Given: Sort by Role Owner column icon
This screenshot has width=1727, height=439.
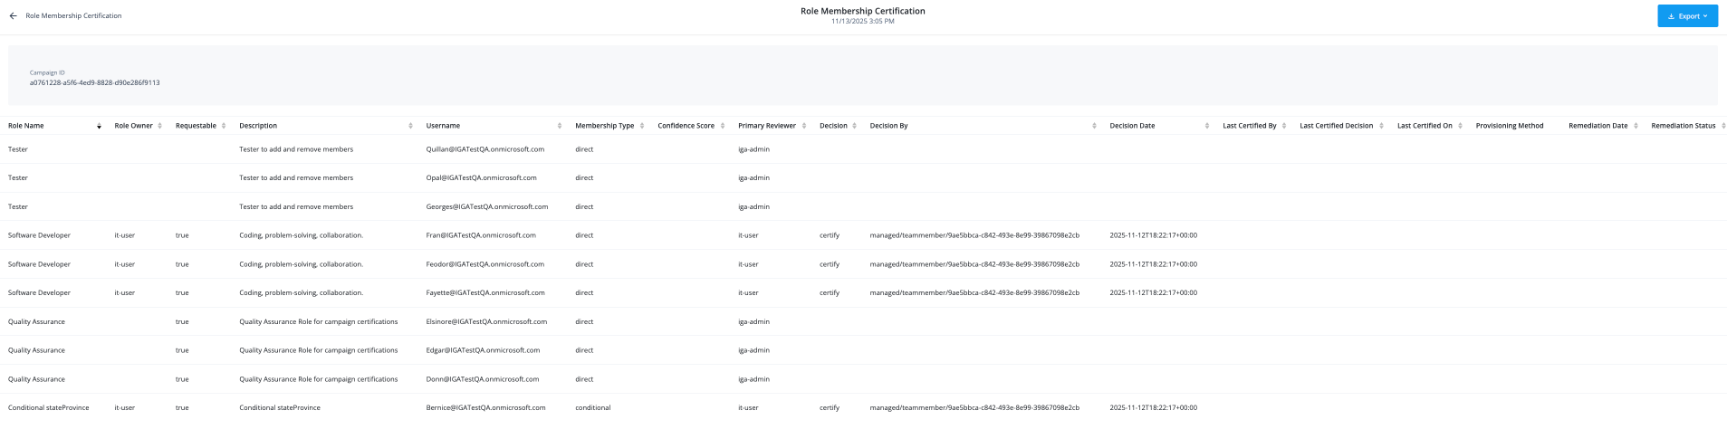Looking at the screenshot, I should click(x=160, y=126).
